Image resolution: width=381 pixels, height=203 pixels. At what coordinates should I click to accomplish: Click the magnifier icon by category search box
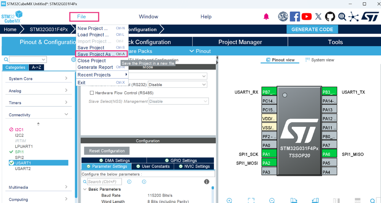pyautogui.click(x=6, y=60)
